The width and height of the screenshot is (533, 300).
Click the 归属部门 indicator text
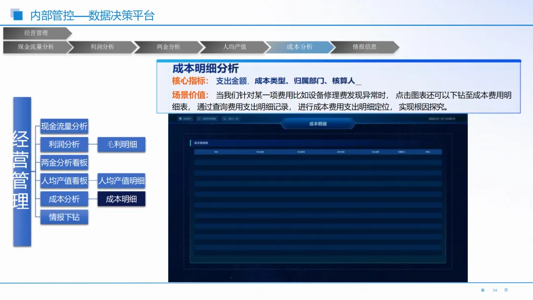[309, 81]
